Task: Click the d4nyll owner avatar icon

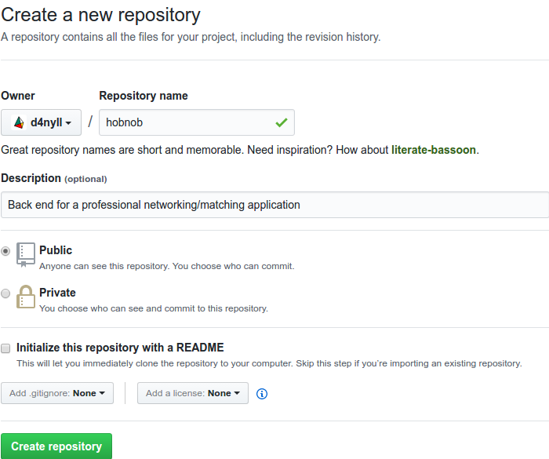Action: click(19, 122)
